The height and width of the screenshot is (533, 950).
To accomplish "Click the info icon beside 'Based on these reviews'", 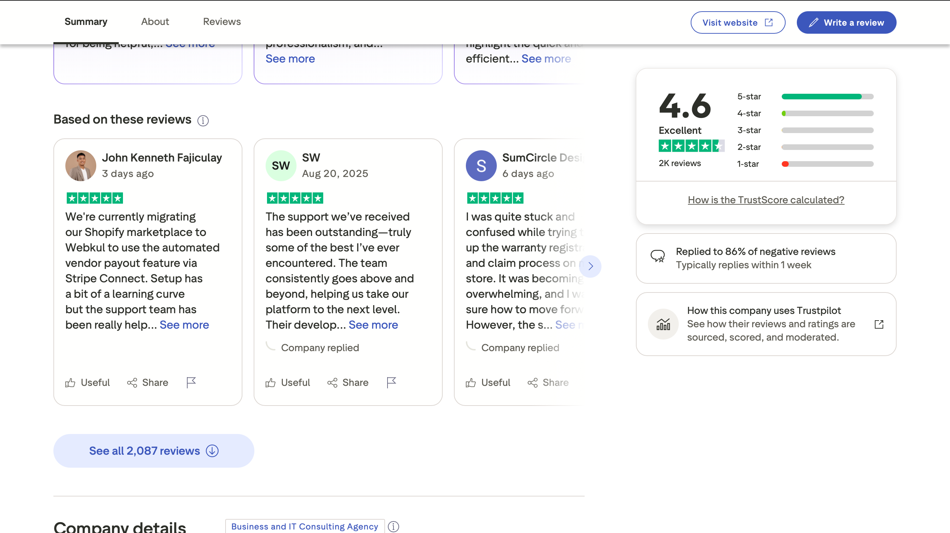I will coord(203,120).
